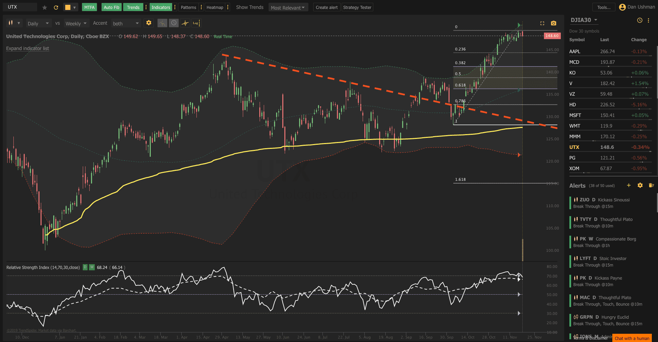Delete alerts using the trash icon
This screenshot has width=658, height=342.
[651, 185]
